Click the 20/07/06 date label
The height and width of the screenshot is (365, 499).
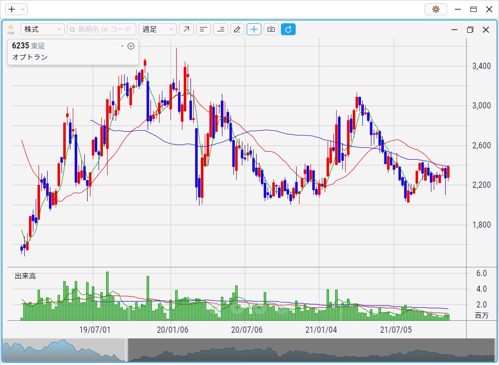247,330
